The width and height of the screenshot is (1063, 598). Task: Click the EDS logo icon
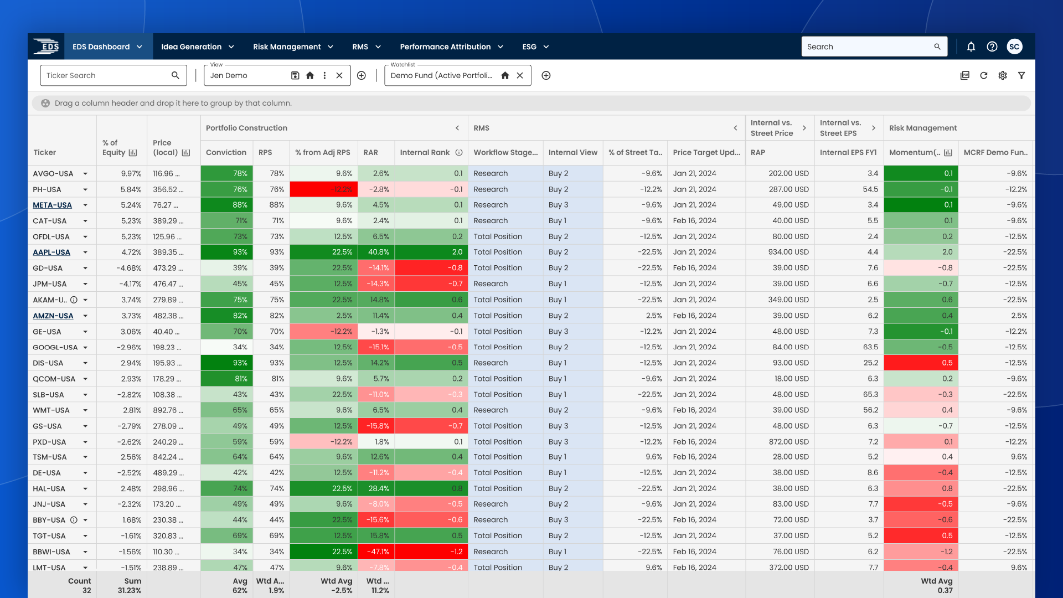46,47
